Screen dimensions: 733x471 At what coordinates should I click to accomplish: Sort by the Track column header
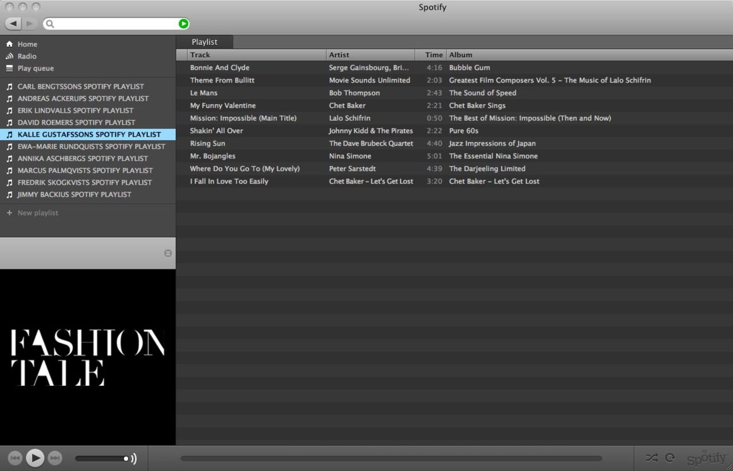coord(257,55)
